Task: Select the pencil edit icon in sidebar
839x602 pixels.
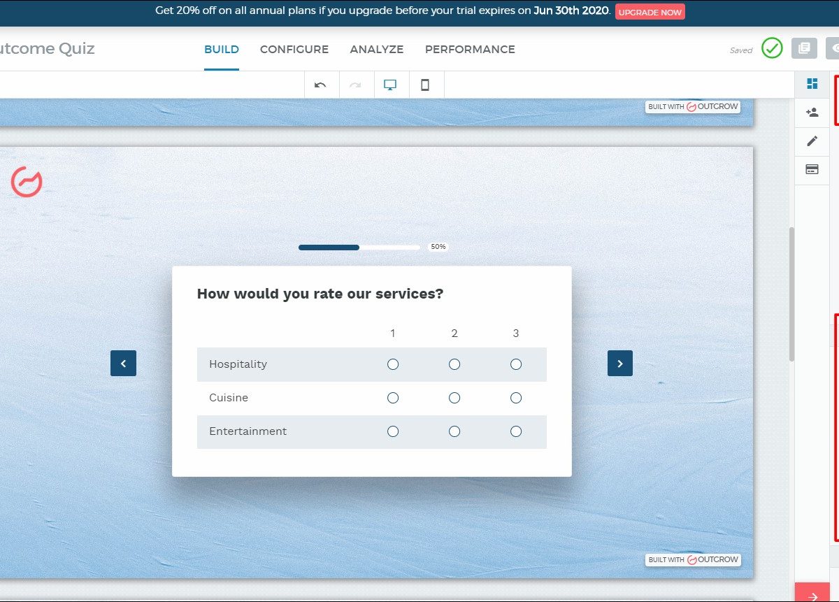Action: 812,141
